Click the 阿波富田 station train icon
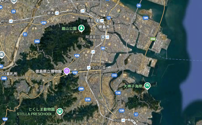This screenshot has width=202, height=125. click(x=103, y=37)
